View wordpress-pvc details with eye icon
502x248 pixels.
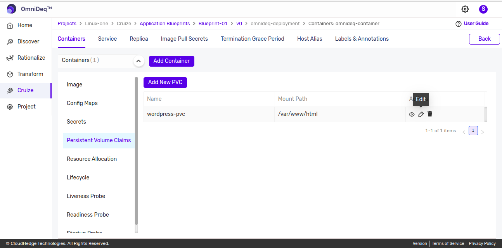click(412, 114)
